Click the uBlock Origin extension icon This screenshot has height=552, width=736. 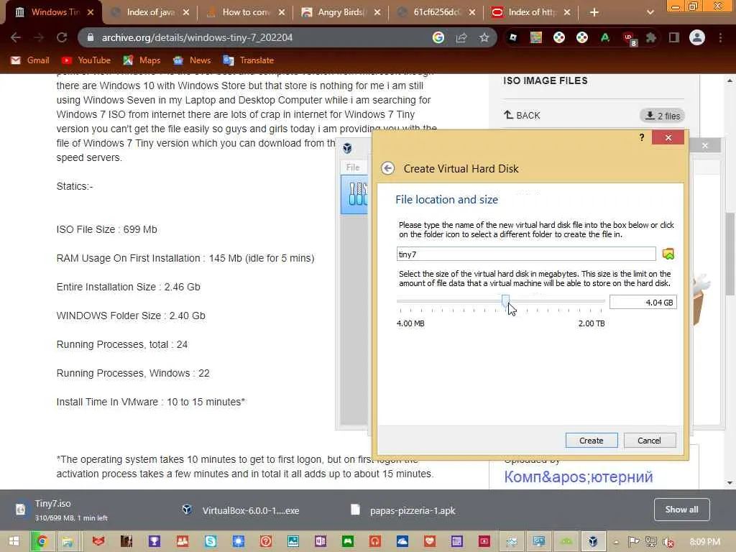pos(628,38)
